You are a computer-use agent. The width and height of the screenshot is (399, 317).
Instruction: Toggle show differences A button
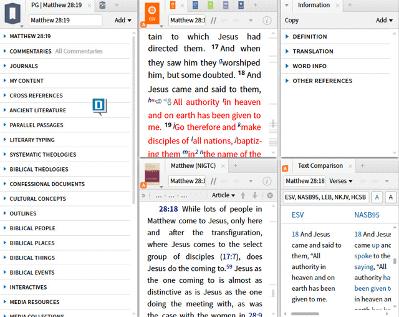click(377, 197)
